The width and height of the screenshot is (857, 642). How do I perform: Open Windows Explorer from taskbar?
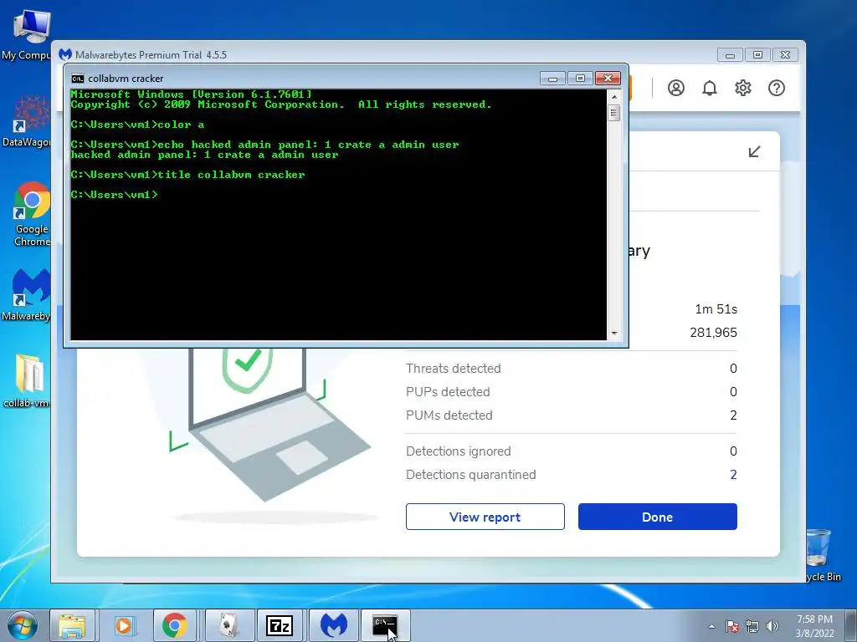pyautogui.click(x=72, y=625)
